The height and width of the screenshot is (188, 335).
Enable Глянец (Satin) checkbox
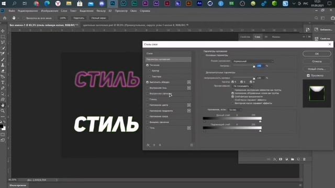tap(148, 99)
